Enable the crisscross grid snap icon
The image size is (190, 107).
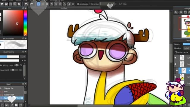(47, 4)
